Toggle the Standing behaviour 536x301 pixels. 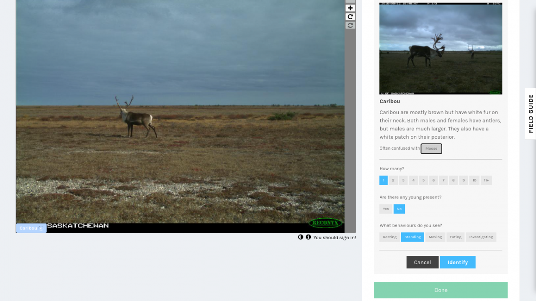[412, 237]
